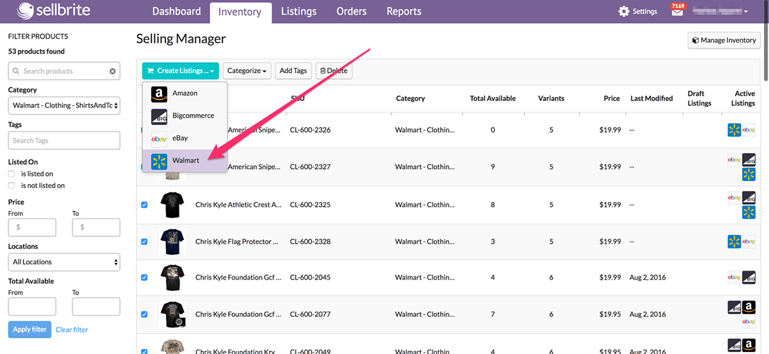This screenshot has width=769, height=354.
Task: Choose Walmart from Create Listings menu
Action: click(185, 160)
